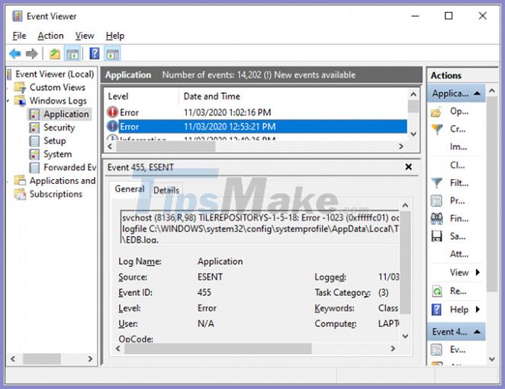Click the tree pane scroll-right arrow
Image resolution: width=505 pixels, height=389 pixels.
91,358
